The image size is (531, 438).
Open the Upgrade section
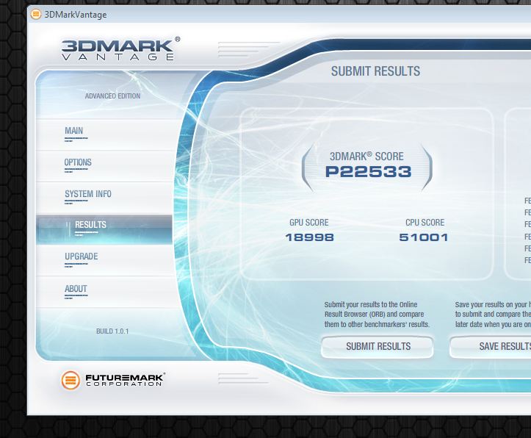point(104,260)
